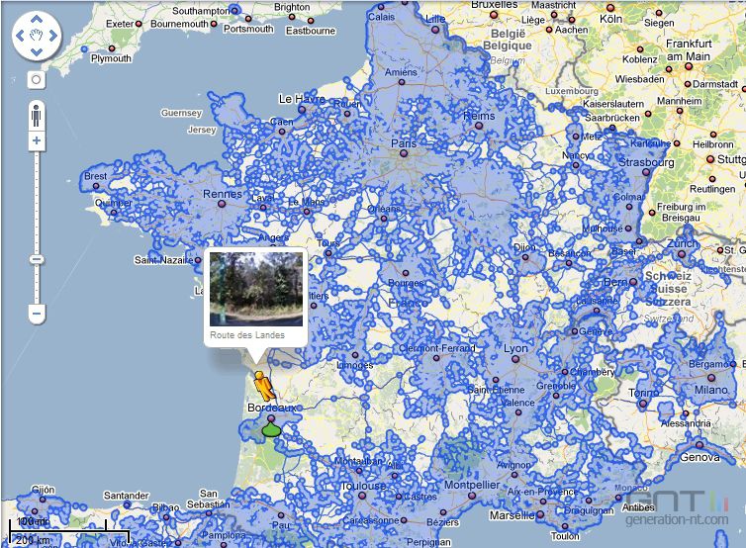Click the Dijon city marker
This screenshot has height=548, width=746.
tap(525, 257)
